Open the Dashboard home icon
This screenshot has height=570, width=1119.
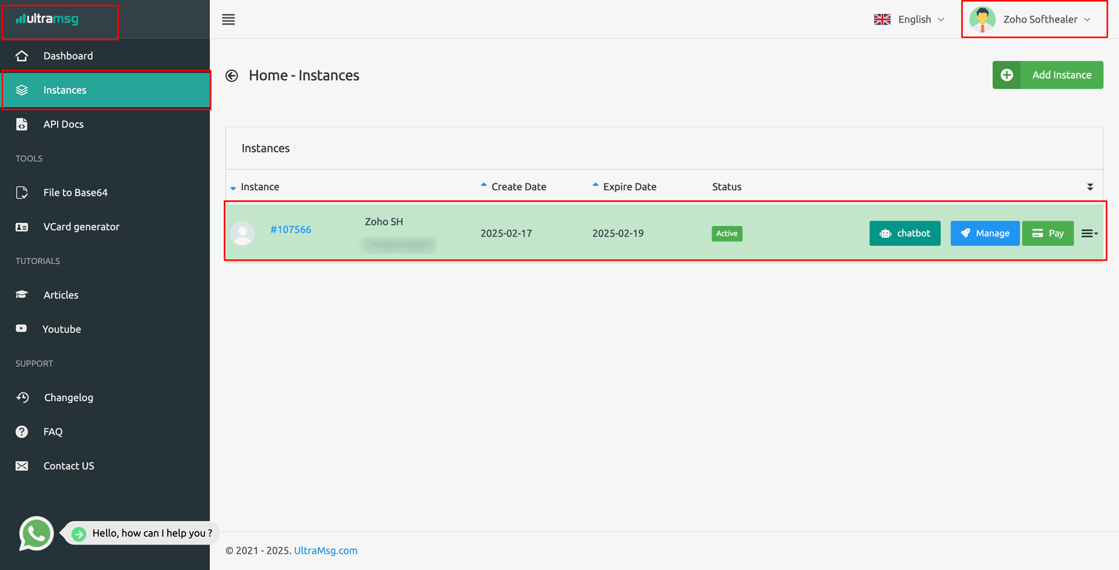coord(22,56)
